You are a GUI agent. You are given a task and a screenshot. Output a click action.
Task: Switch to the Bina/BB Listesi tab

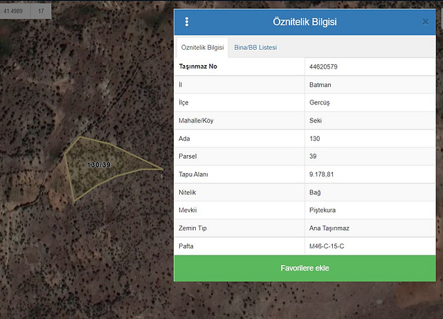point(256,47)
